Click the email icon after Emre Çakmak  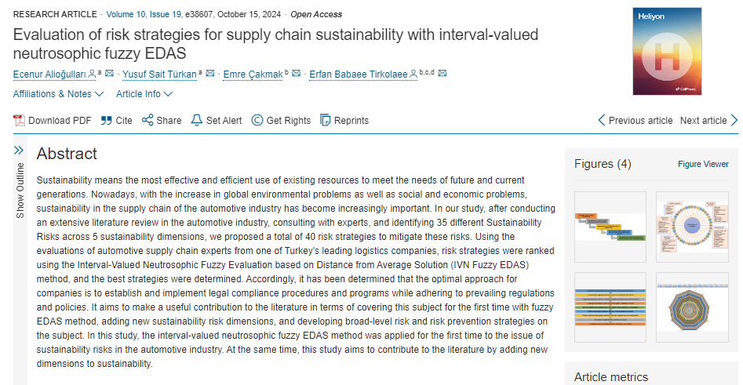296,74
